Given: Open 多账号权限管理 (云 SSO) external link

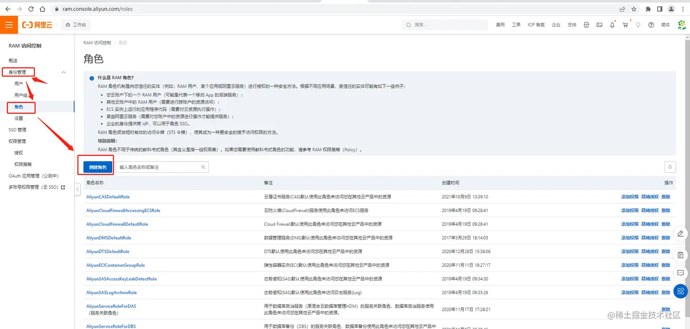Looking at the screenshot, I should coord(37,187).
